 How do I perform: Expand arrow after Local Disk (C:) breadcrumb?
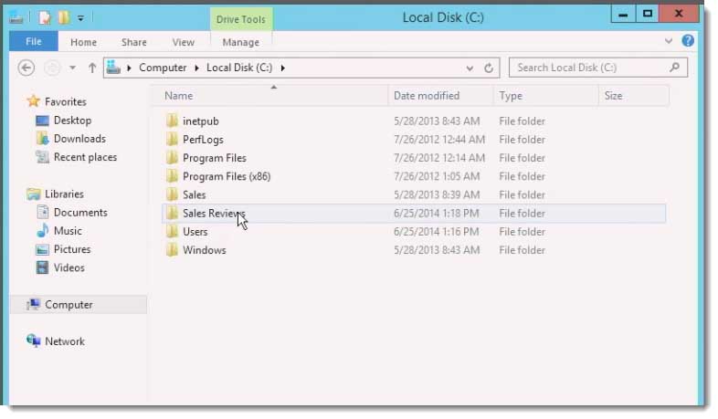pos(283,68)
